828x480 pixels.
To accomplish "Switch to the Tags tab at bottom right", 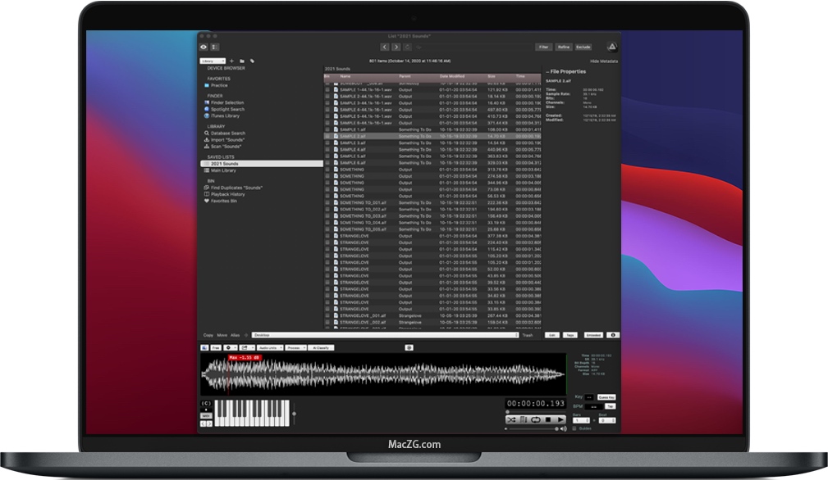I will 570,335.
